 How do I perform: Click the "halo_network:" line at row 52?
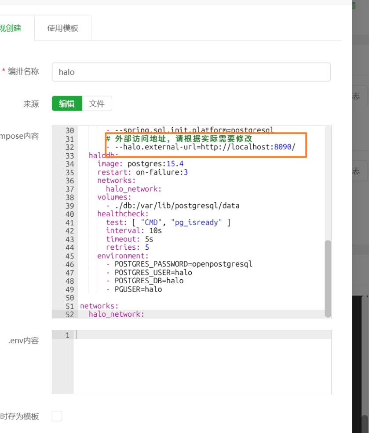pyautogui.click(x=117, y=314)
